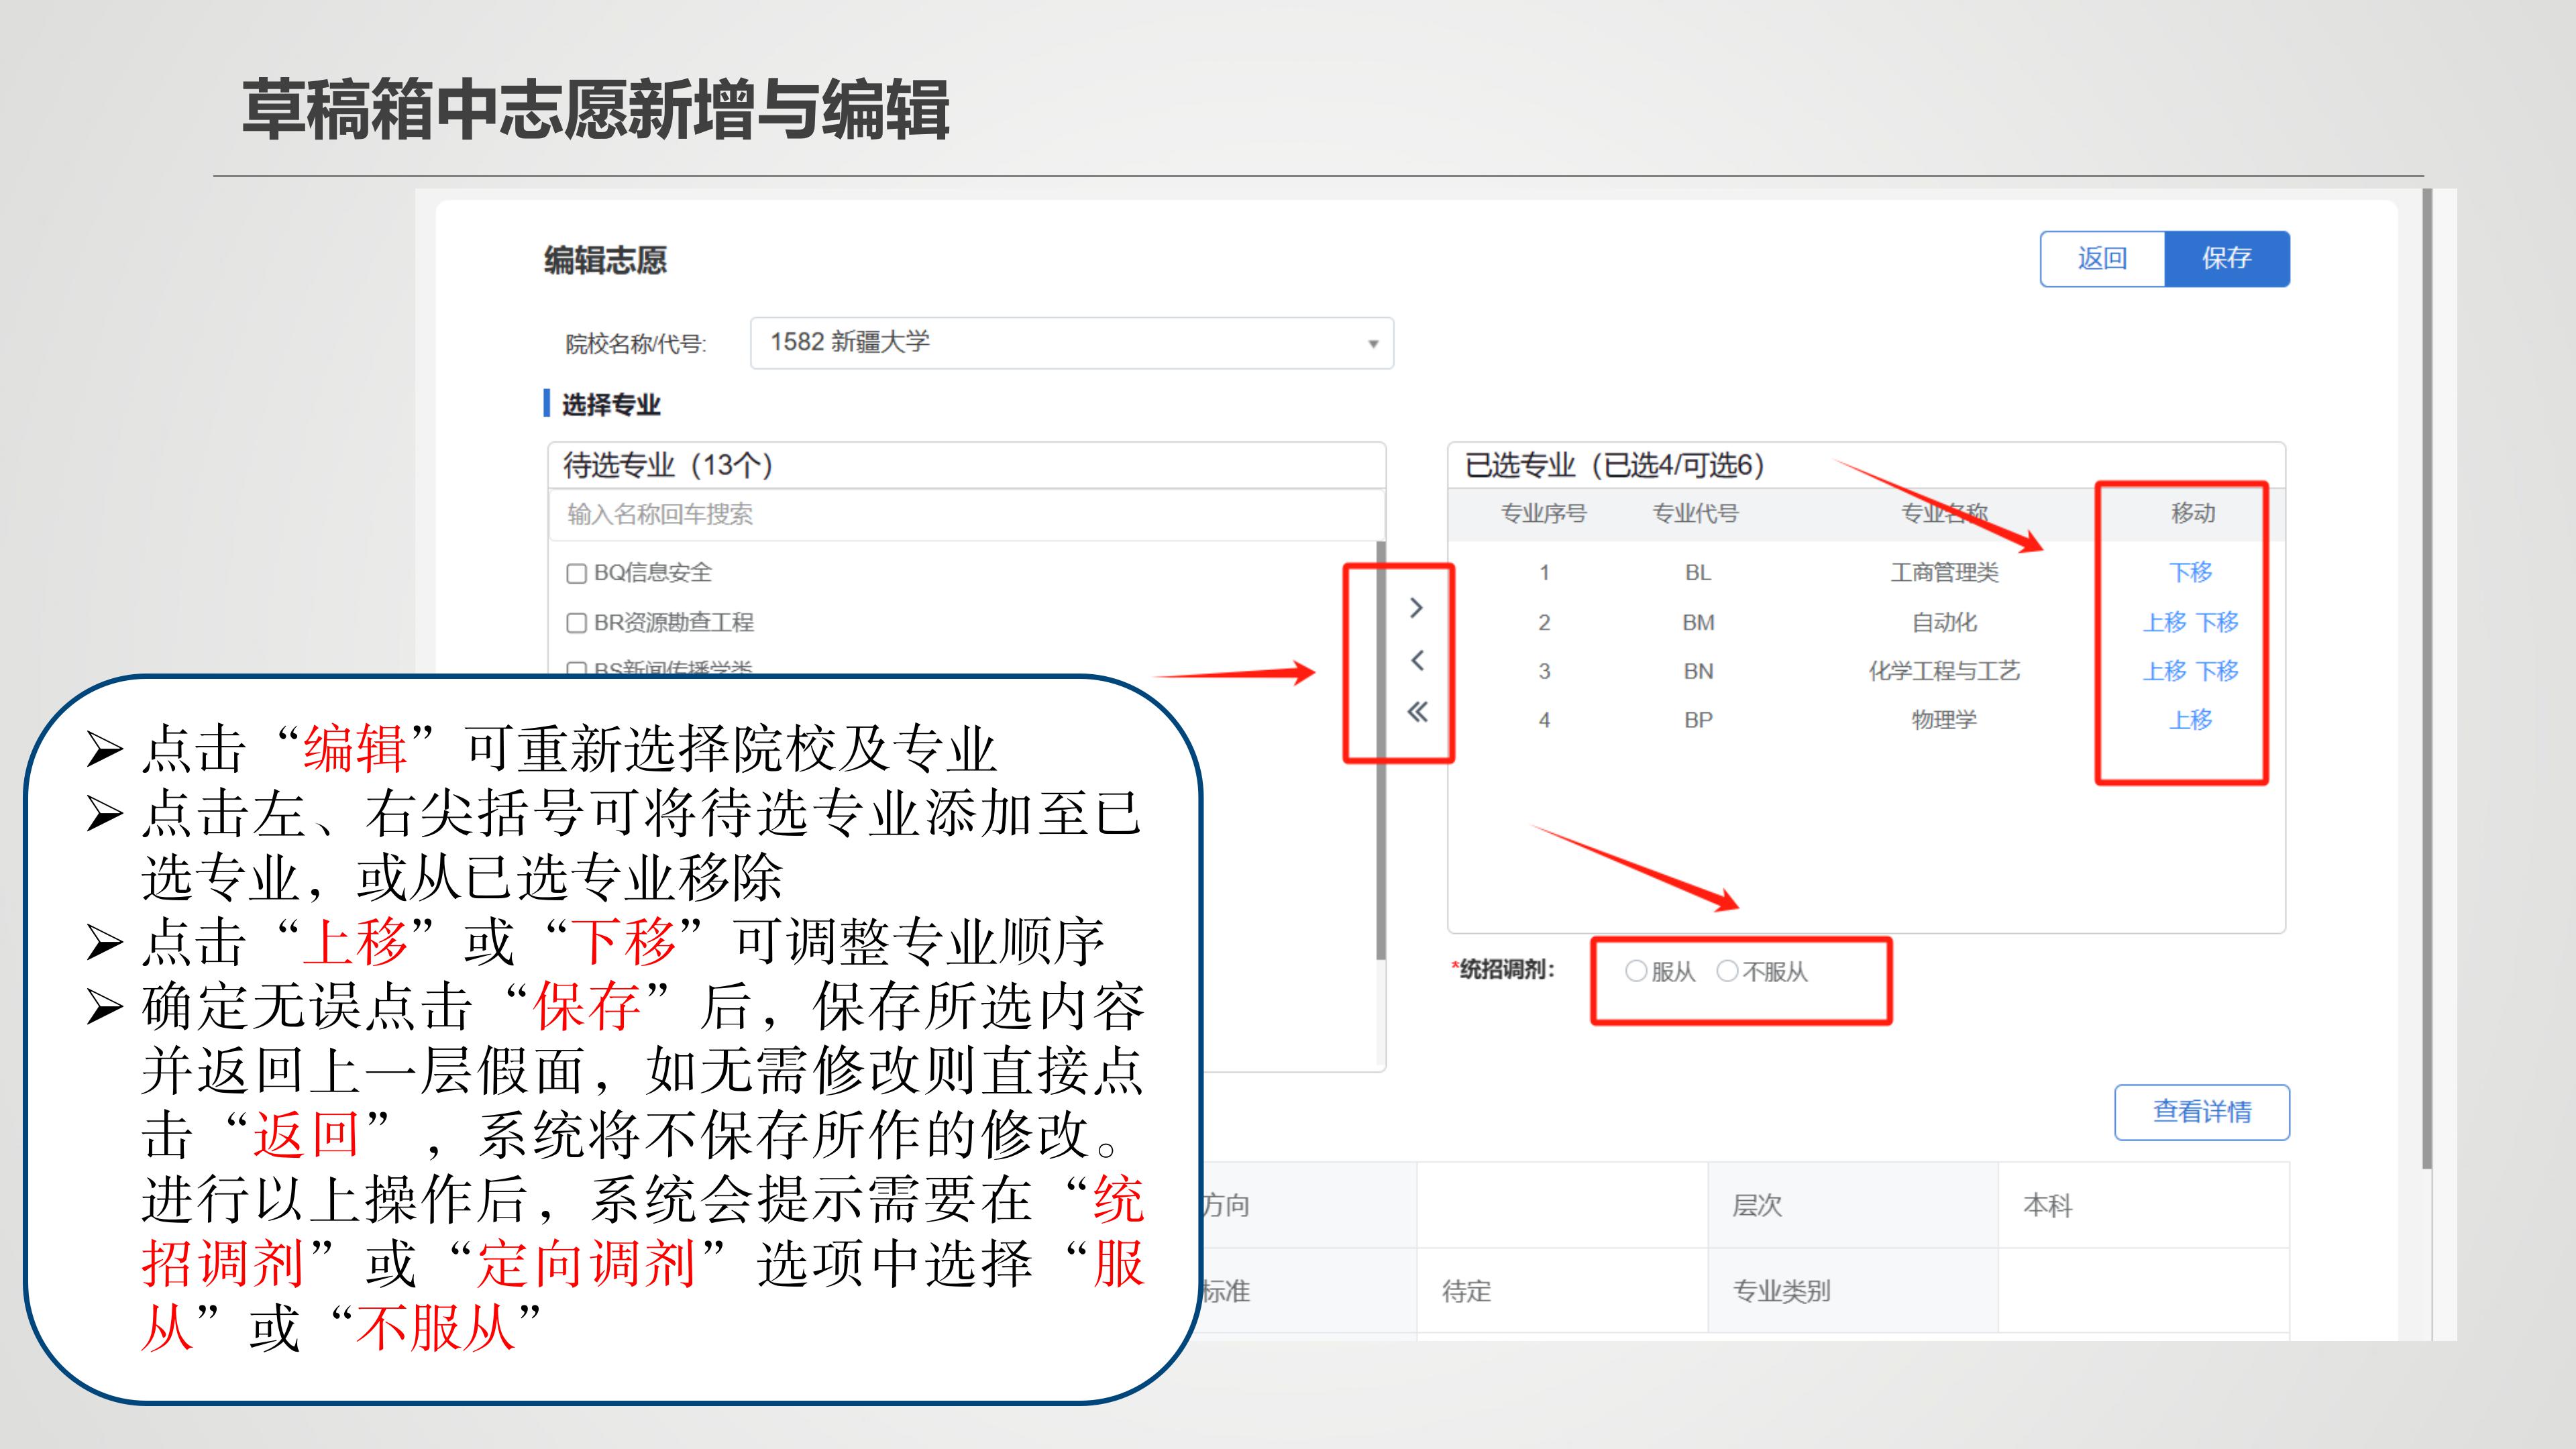Click the pending majors list scrollbar
The height and width of the screenshot is (1449, 2576).
[1381, 750]
